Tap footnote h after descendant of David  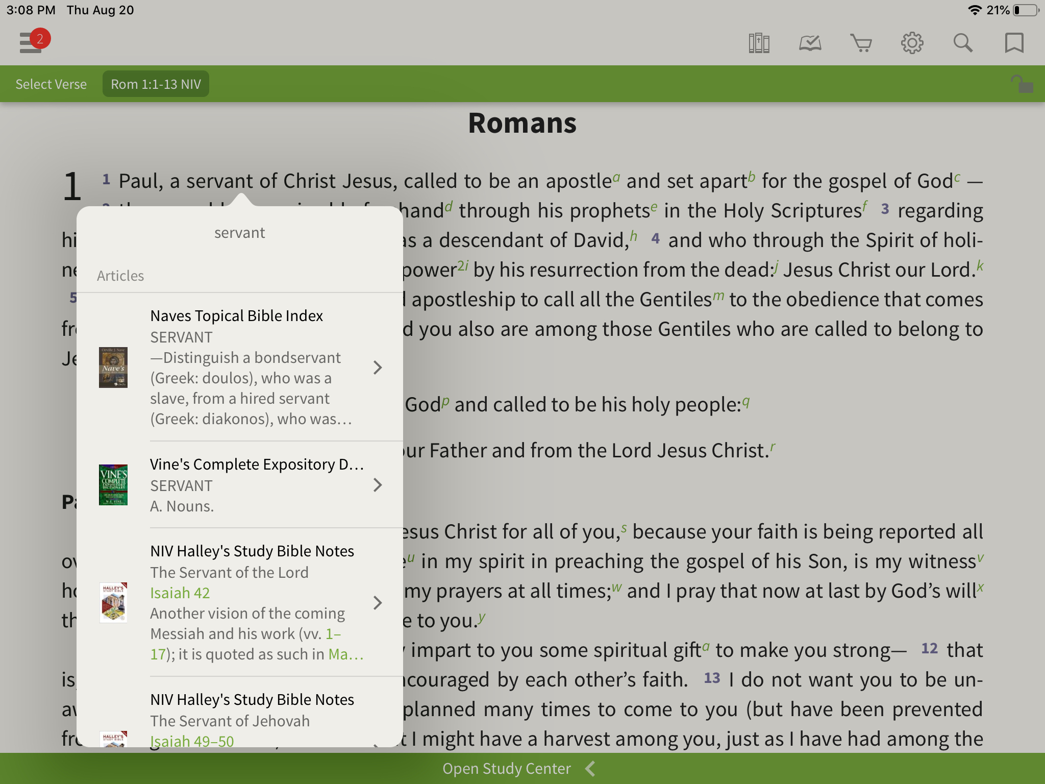(634, 236)
